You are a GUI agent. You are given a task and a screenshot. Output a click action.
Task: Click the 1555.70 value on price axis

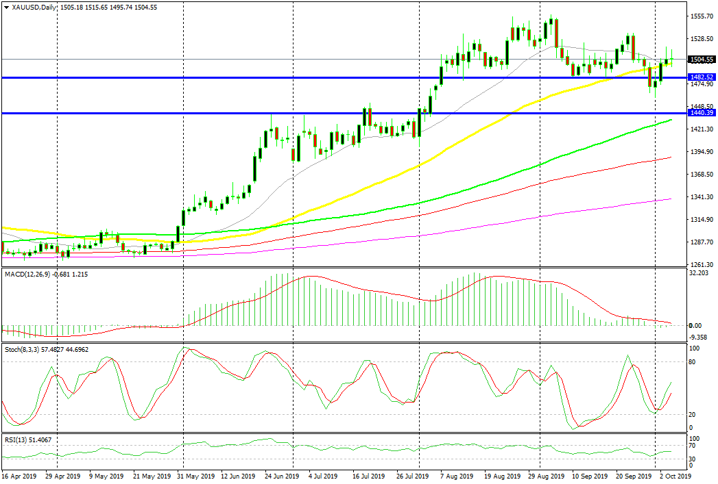702,16
